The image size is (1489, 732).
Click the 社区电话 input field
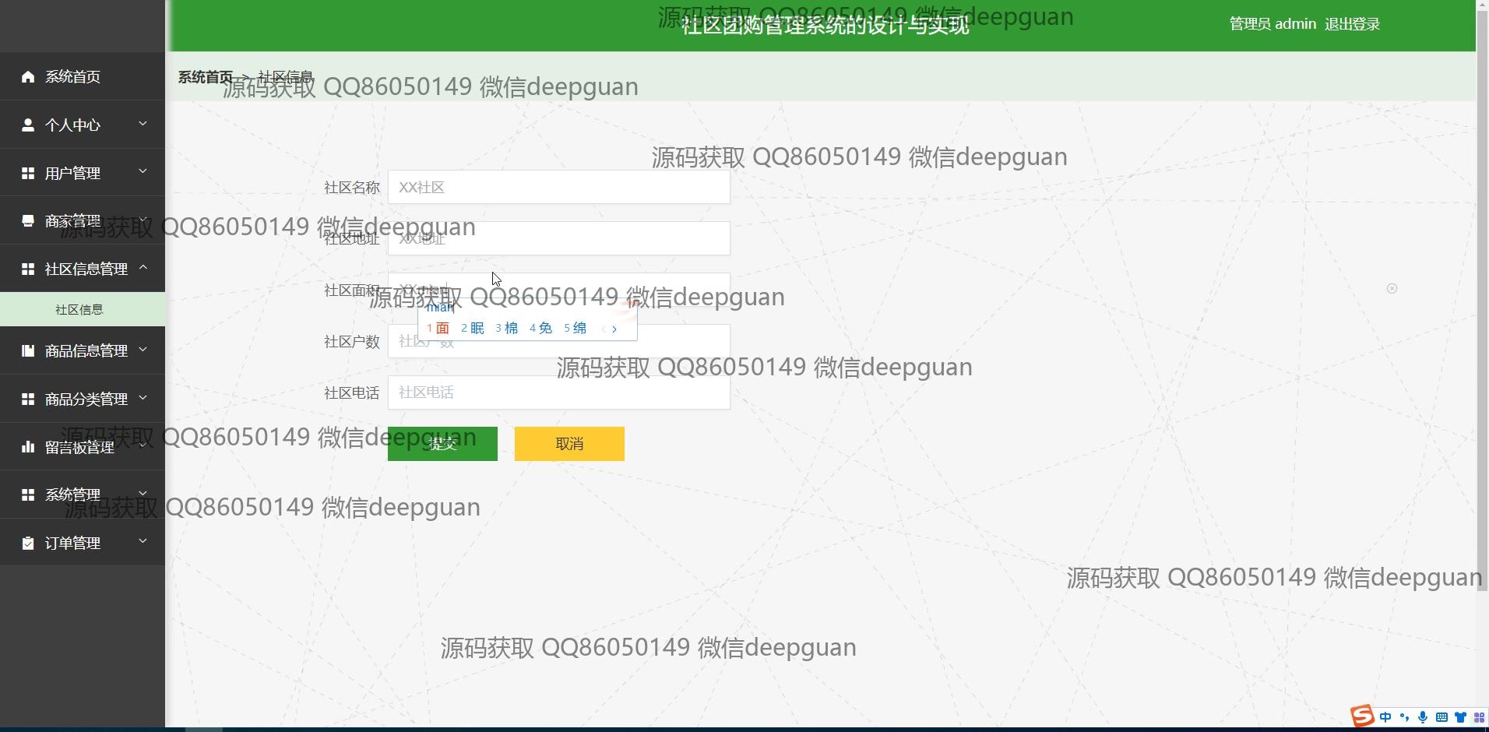(558, 392)
